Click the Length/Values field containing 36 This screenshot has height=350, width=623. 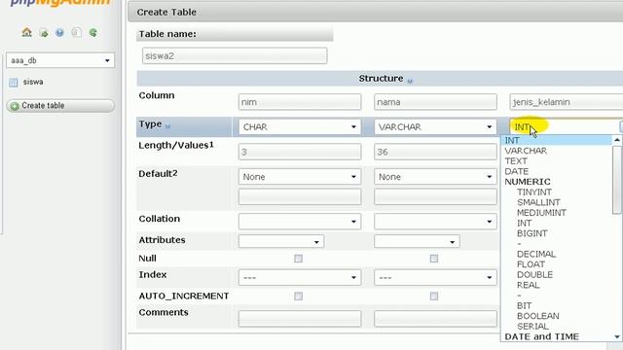tap(435, 152)
